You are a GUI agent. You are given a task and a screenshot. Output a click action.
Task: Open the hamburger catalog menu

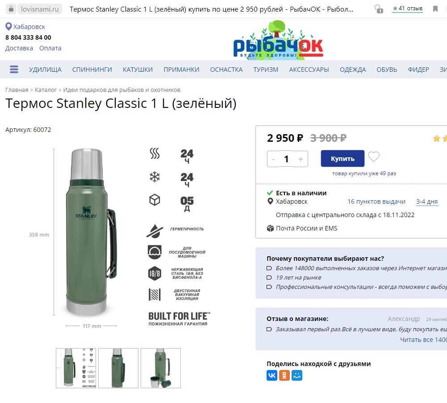(14, 70)
